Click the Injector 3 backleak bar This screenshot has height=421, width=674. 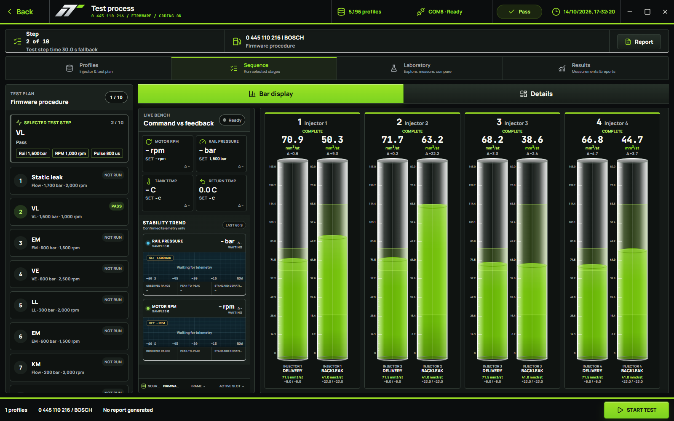[532, 260]
